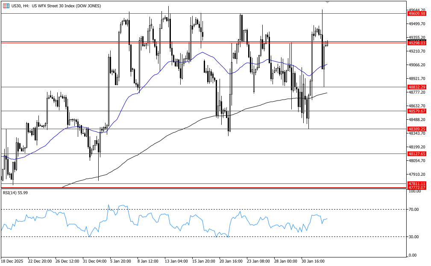The width and height of the screenshot is (431, 266).
Task: Click the 49066.20 value on price axis
Action: (417, 65)
